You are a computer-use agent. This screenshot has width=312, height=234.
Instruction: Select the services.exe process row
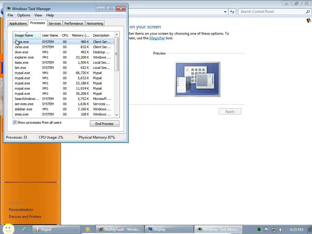pyautogui.click(x=63, y=104)
